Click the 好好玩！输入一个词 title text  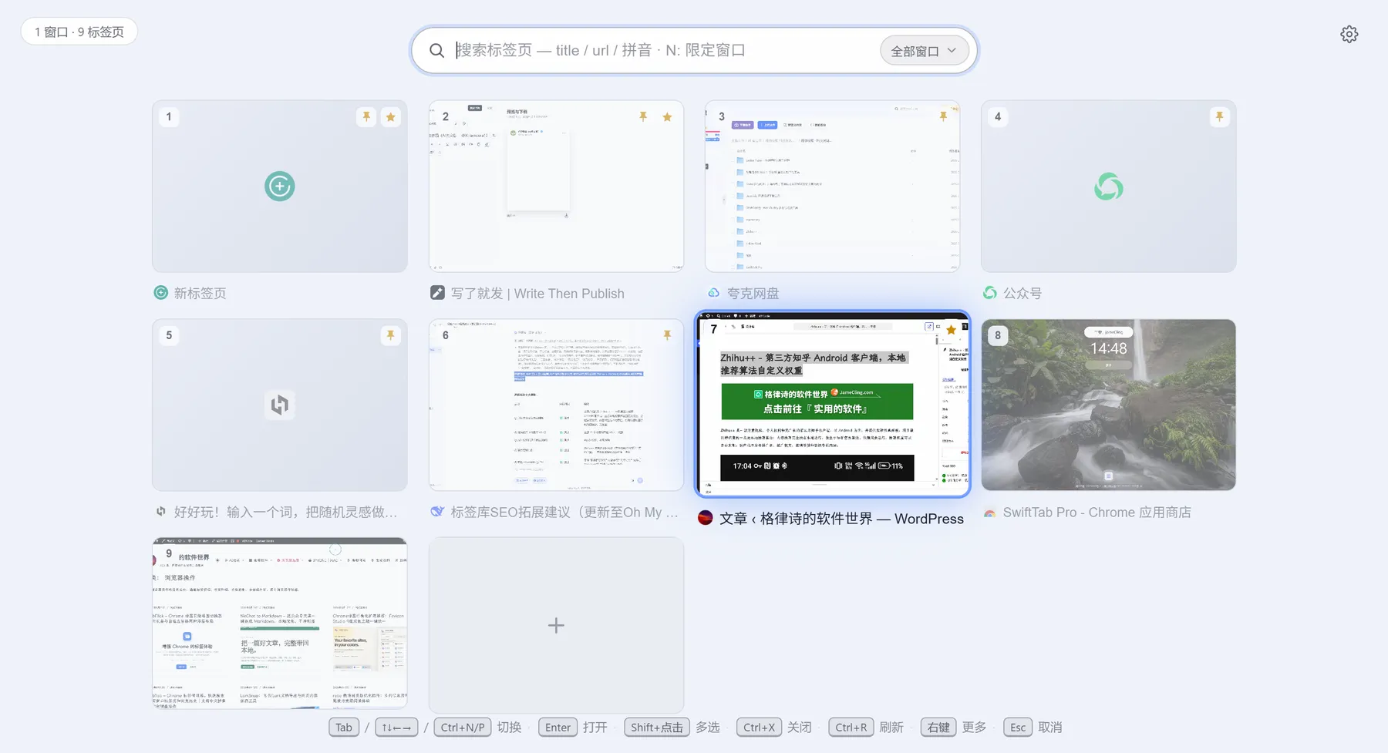(x=285, y=513)
